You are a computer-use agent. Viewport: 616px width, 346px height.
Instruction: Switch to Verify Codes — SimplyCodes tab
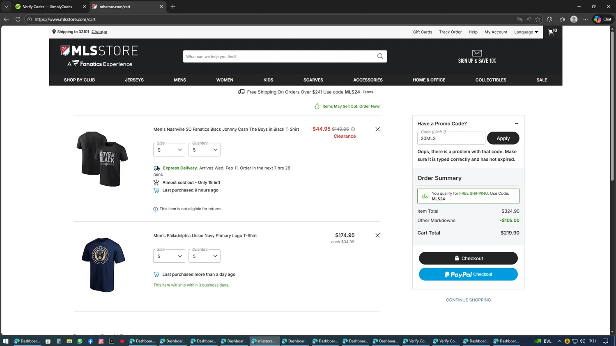[47, 7]
